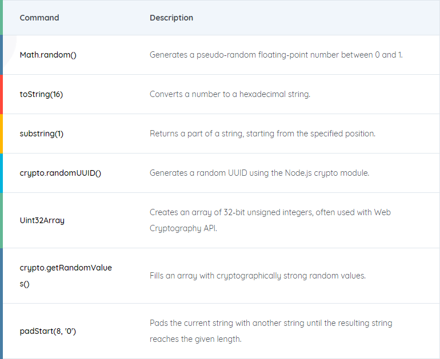Click the cryptographically strong random values description
Viewport: 440px width, 359px height.
258,276
